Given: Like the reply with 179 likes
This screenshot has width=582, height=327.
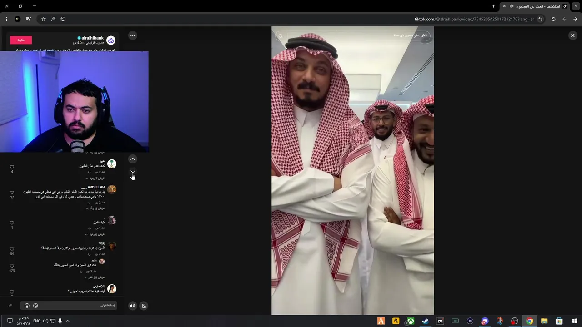Looking at the screenshot, I should coord(12,266).
